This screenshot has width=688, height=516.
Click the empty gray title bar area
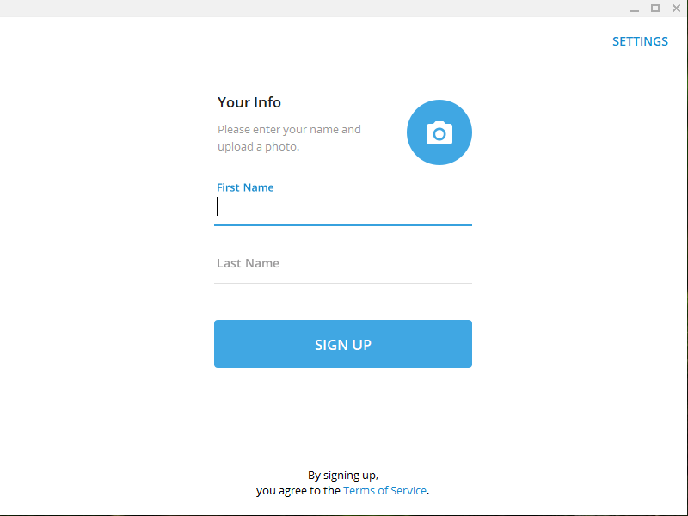(x=307, y=9)
